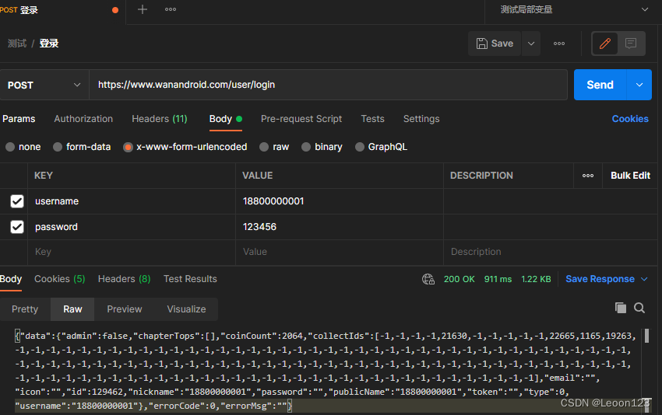
Task: Open the Headers (11) request tab
Action: [159, 119]
